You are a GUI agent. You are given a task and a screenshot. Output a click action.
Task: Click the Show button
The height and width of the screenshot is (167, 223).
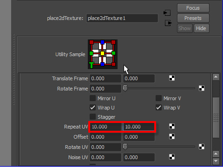(x=185, y=28)
